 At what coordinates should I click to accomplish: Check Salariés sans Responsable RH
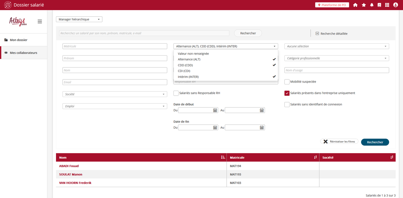pos(176,93)
